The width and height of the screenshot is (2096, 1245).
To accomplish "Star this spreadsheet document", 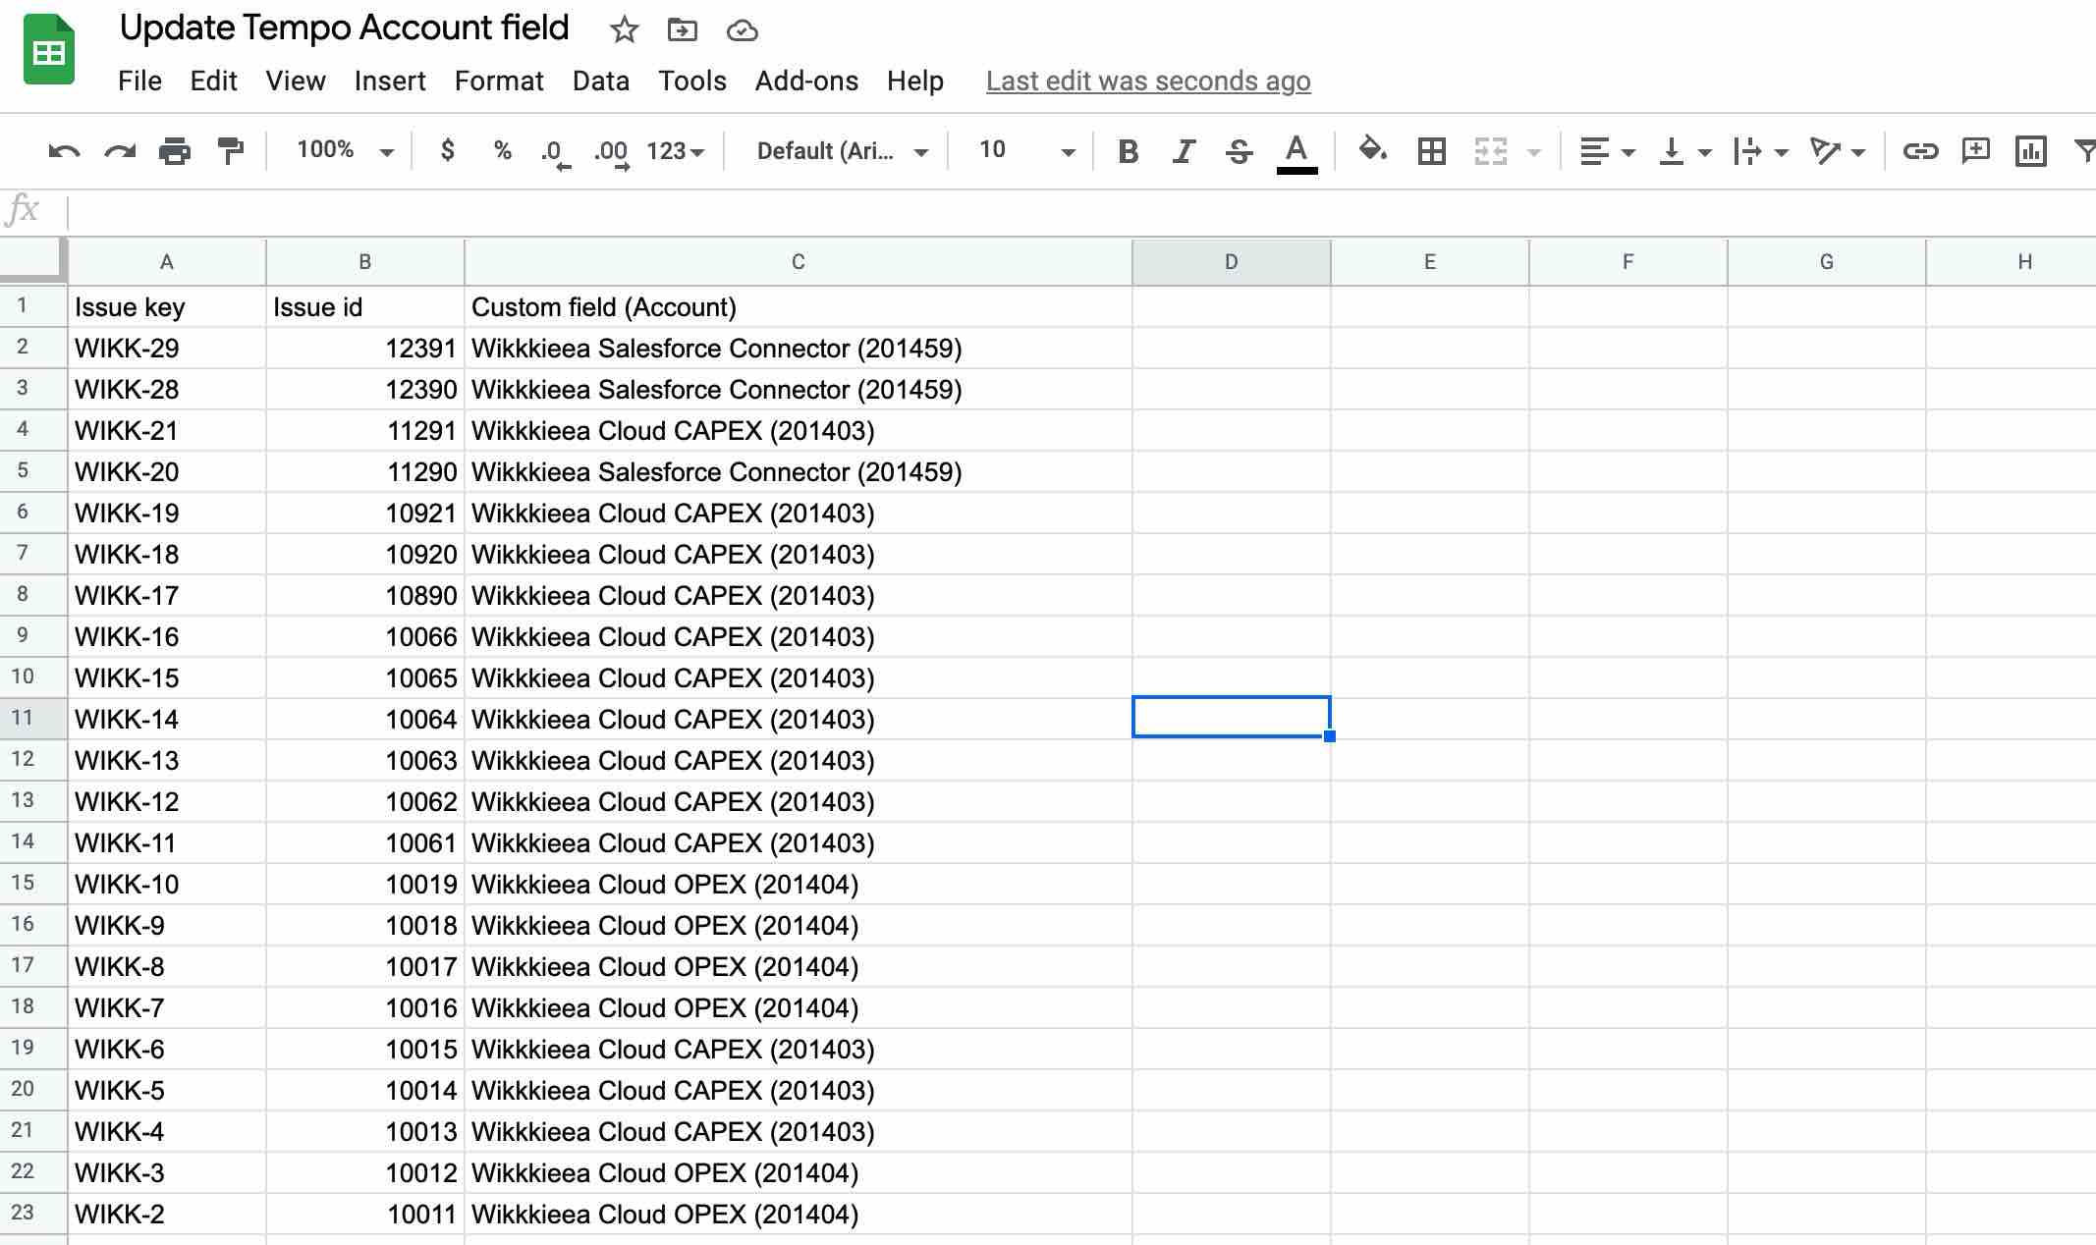I will (624, 30).
